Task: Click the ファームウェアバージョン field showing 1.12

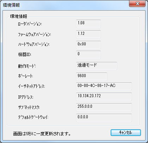Action: click(x=88, y=34)
